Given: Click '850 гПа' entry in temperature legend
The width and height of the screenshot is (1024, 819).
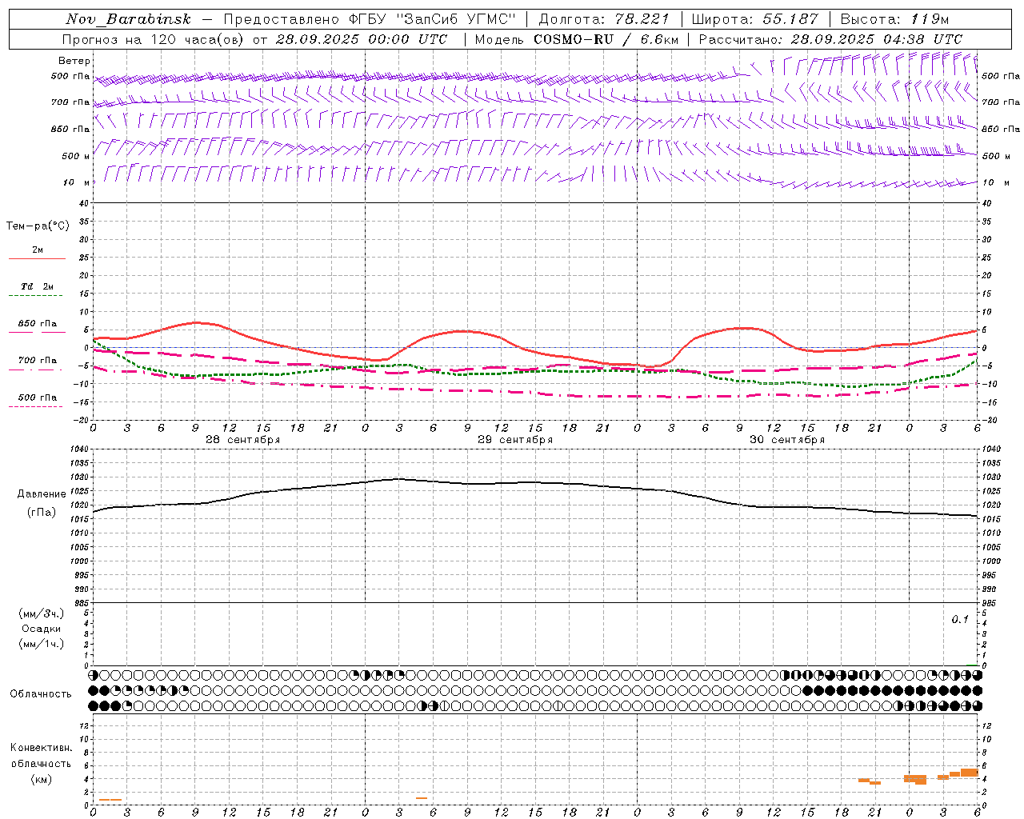Looking at the screenshot, I should click(38, 324).
